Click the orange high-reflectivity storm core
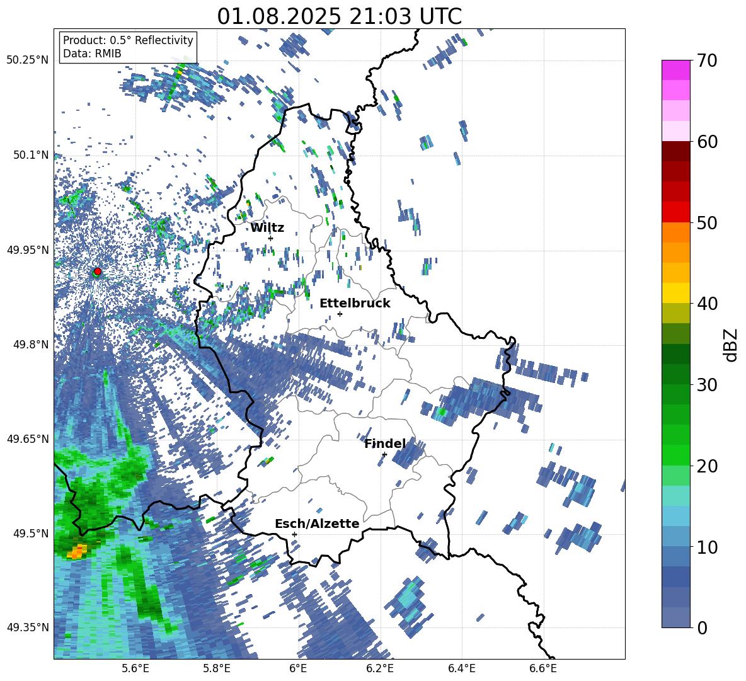 click(x=77, y=551)
